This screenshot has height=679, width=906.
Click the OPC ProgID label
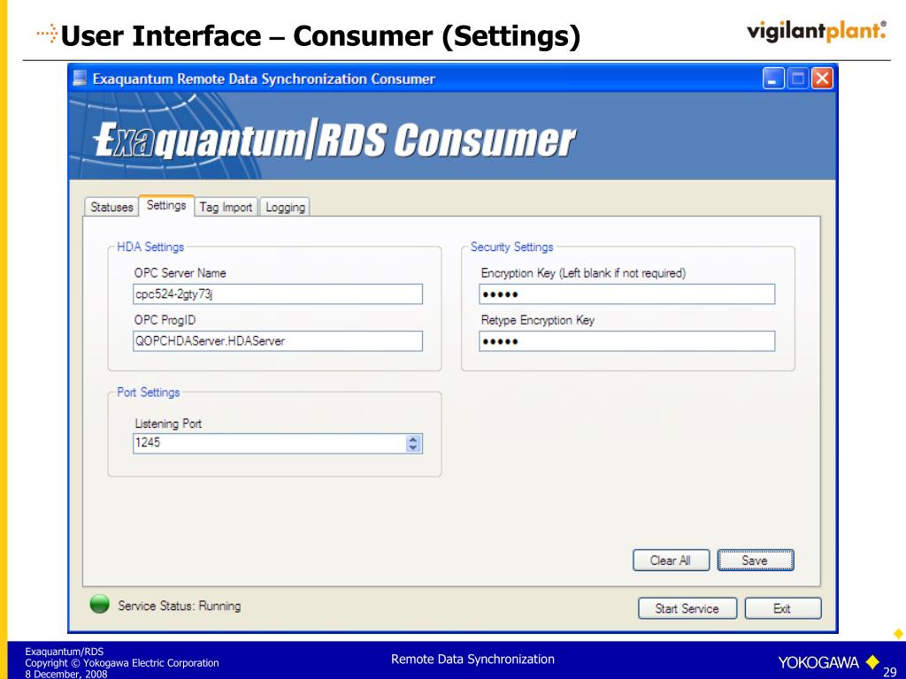coord(165,320)
